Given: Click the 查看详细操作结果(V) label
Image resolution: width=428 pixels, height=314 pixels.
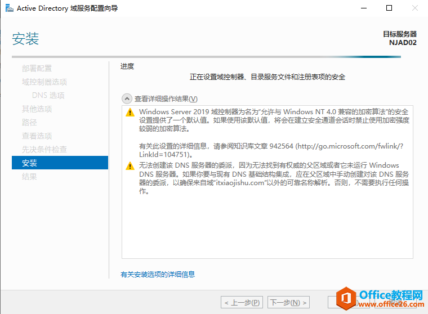Looking at the screenshot, I should tap(166, 98).
